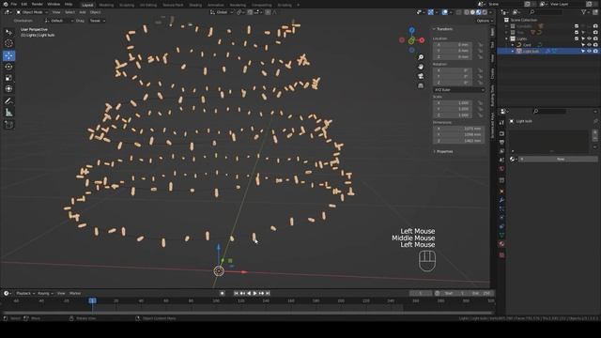Viewport: 601px width, 338px height.
Task: Click the current frame marker in timeline
Action: 92,300
